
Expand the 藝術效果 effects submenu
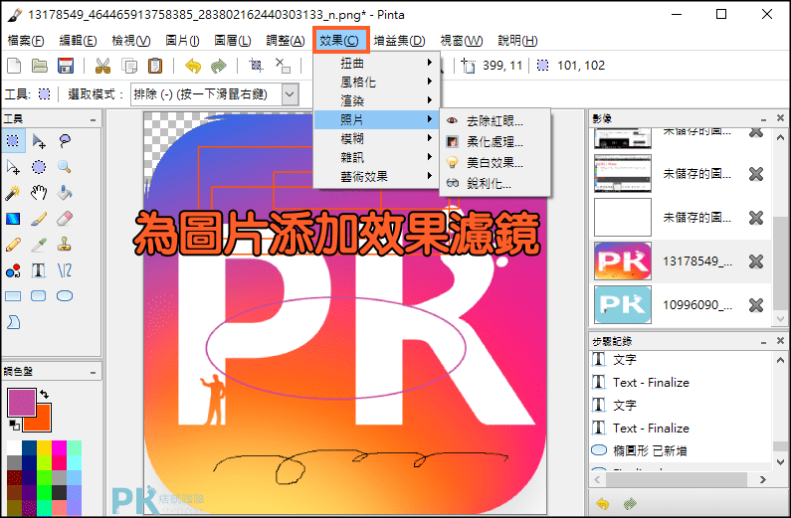[376, 176]
